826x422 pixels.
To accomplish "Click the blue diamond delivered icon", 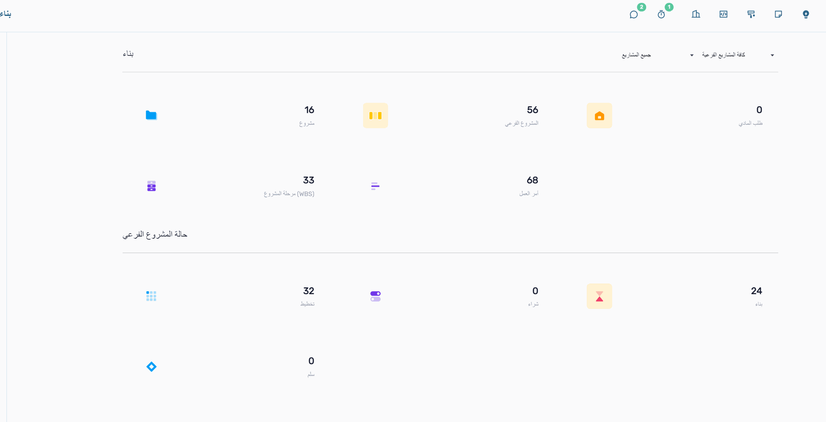I will 151,367.
